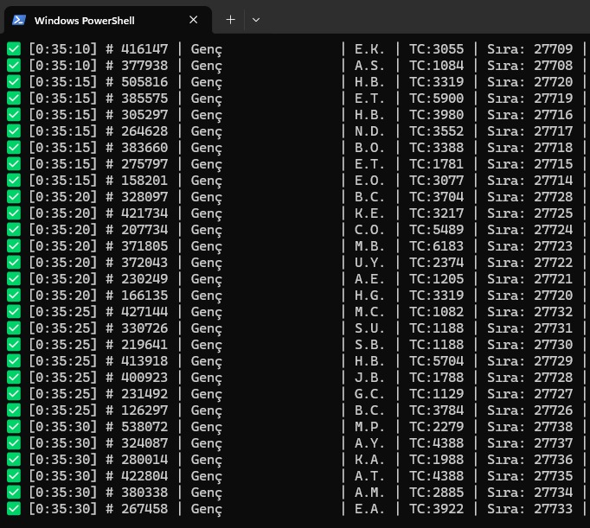This screenshot has height=528, width=590.
Task: Click green checkmark on row # 330726
Action: [x=14, y=328]
